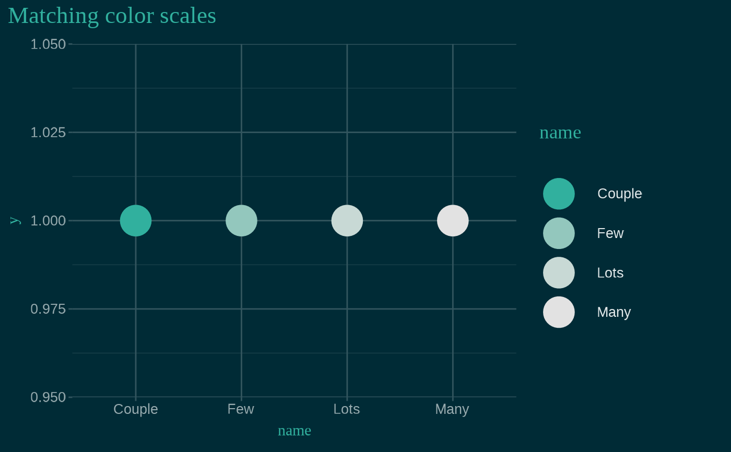731x452 pixels.
Task: Click the Many legend label
Action: [x=614, y=312]
